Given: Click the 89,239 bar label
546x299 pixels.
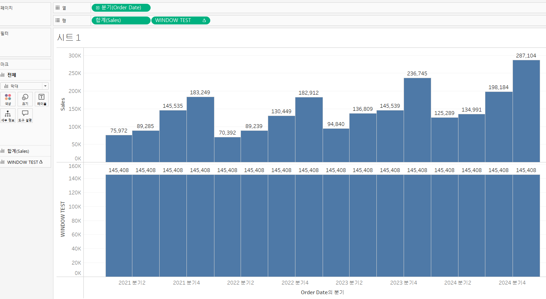Looking at the screenshot, I should [254, 126].
